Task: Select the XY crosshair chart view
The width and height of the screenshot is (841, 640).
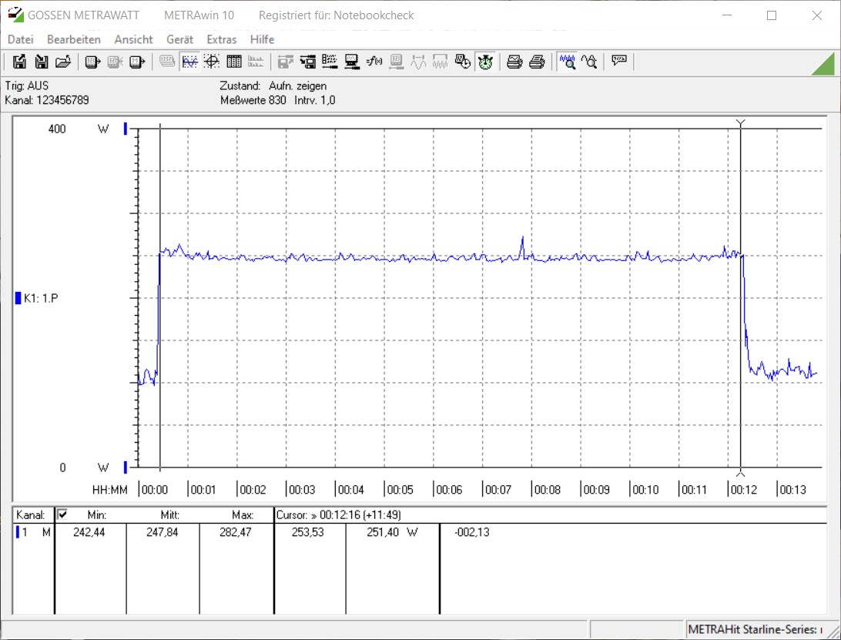Action: coord(211,62)
